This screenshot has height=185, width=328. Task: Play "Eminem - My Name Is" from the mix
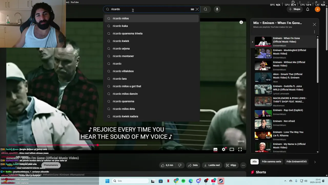[x=284, y=147]
